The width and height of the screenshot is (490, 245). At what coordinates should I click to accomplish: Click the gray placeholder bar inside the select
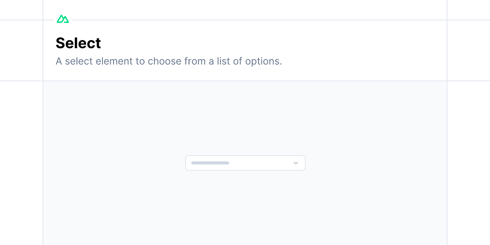(x=210, y=163)
